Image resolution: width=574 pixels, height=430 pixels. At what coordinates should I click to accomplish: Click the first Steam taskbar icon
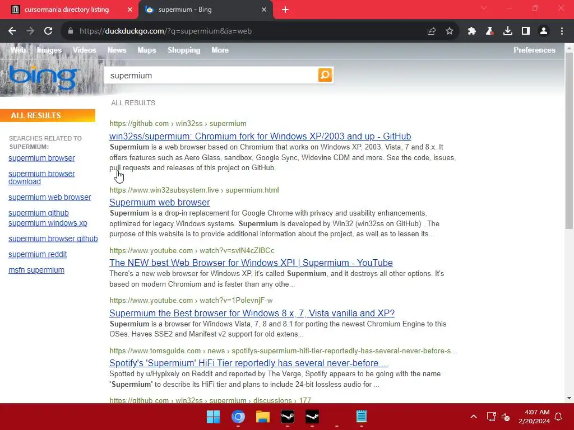tap(288, 417)
